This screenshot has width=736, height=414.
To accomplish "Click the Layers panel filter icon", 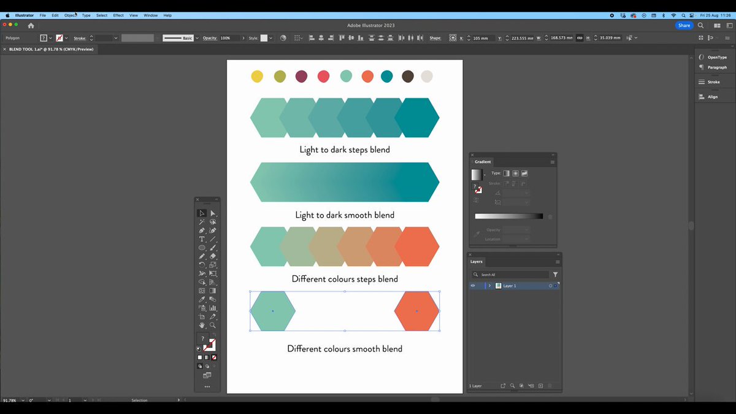I will coord(555,275).
